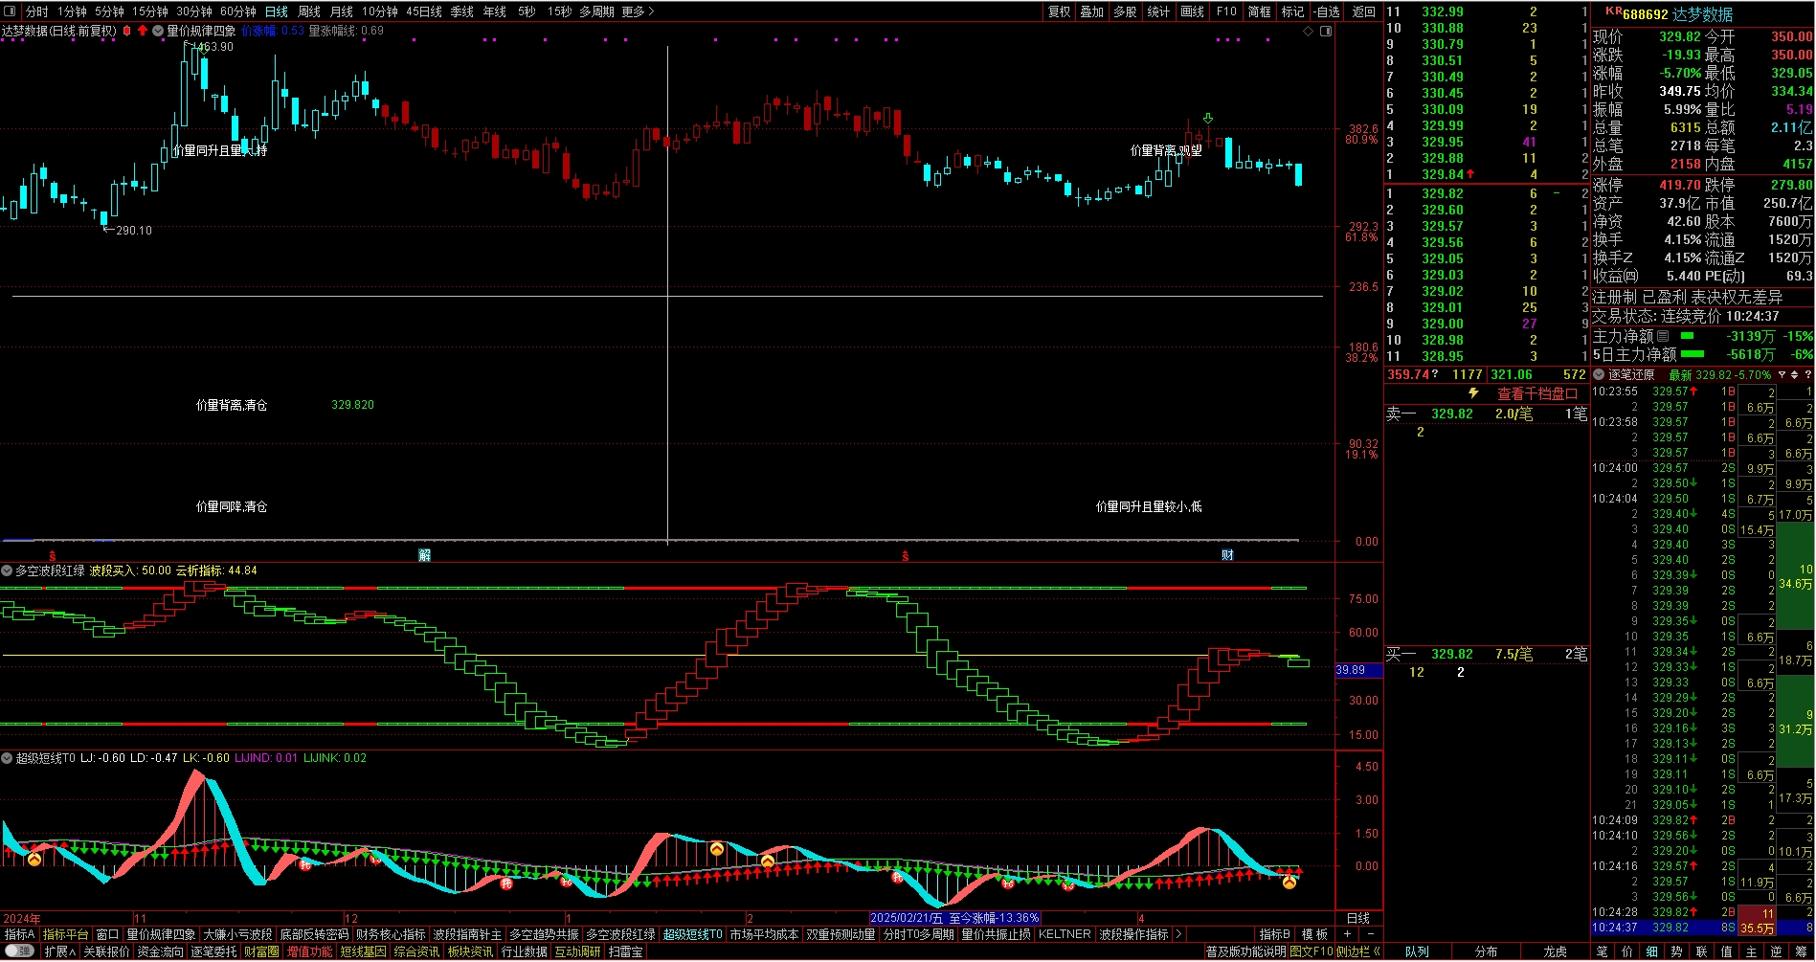The height and width of the screenshot is (962, 1816).
Task: Open the 画线 drawing tools button
Action: tap(1193, 11)
